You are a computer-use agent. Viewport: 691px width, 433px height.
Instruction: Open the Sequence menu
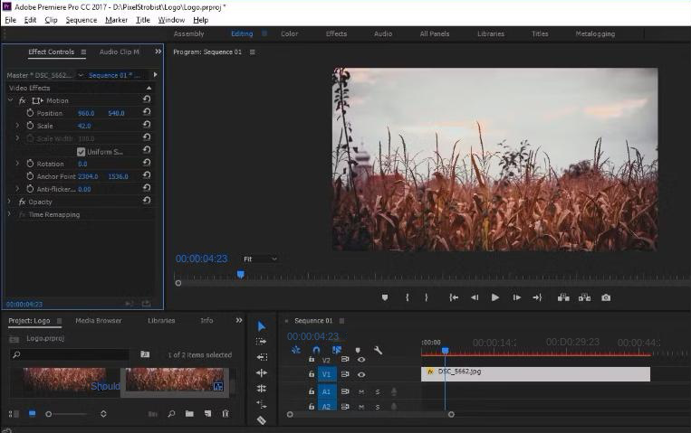click(x=81, y=20)
